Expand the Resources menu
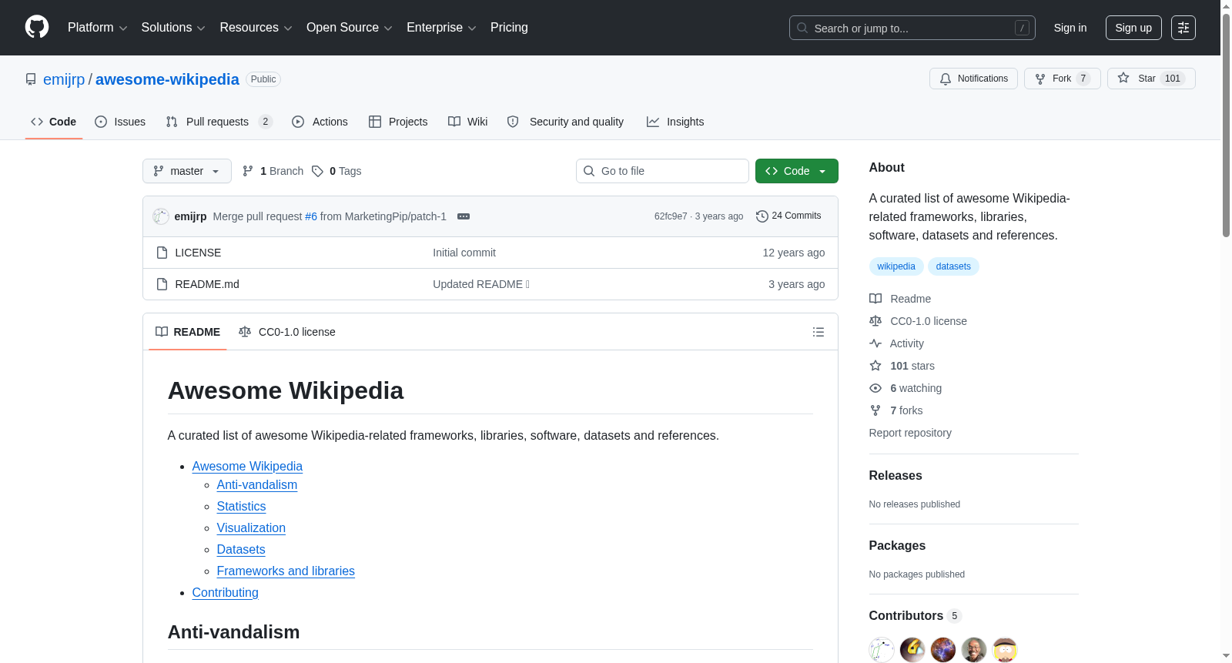Image resolution: width=1232 pixels, height=663 pixels. (256, 28)
